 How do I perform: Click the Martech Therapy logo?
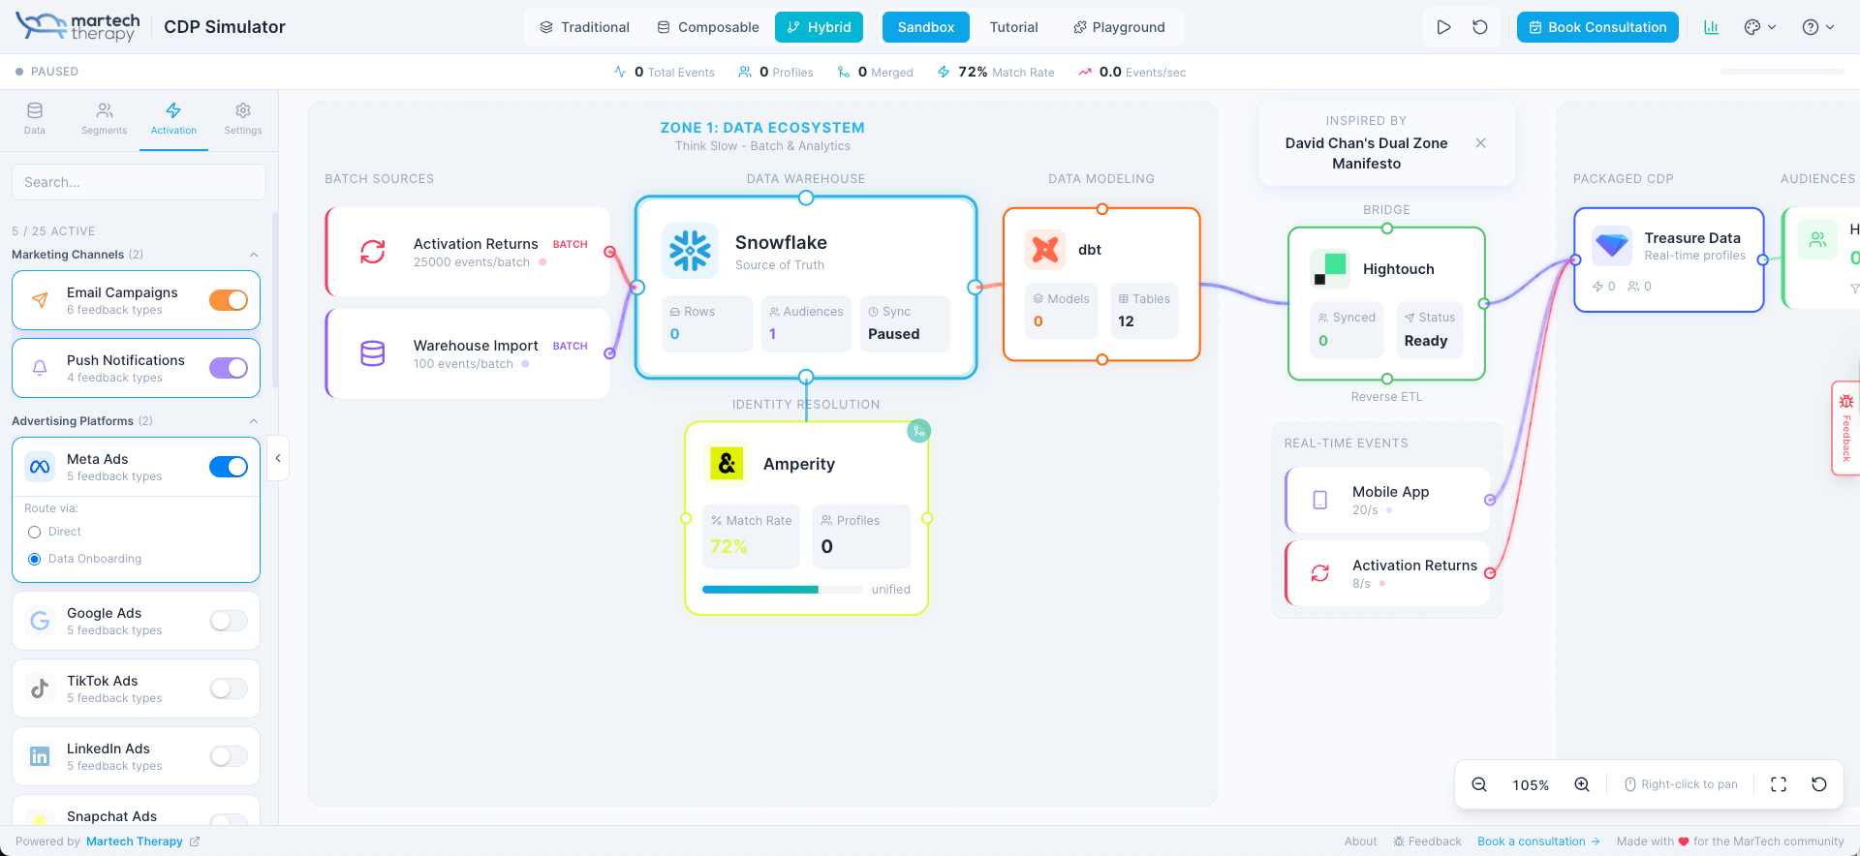click(78, 27)
